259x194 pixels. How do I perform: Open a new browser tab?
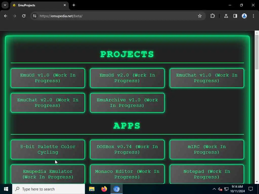click(x=74, y=5)
